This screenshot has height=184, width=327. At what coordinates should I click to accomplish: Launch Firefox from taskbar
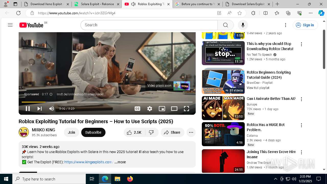point(130,179)
